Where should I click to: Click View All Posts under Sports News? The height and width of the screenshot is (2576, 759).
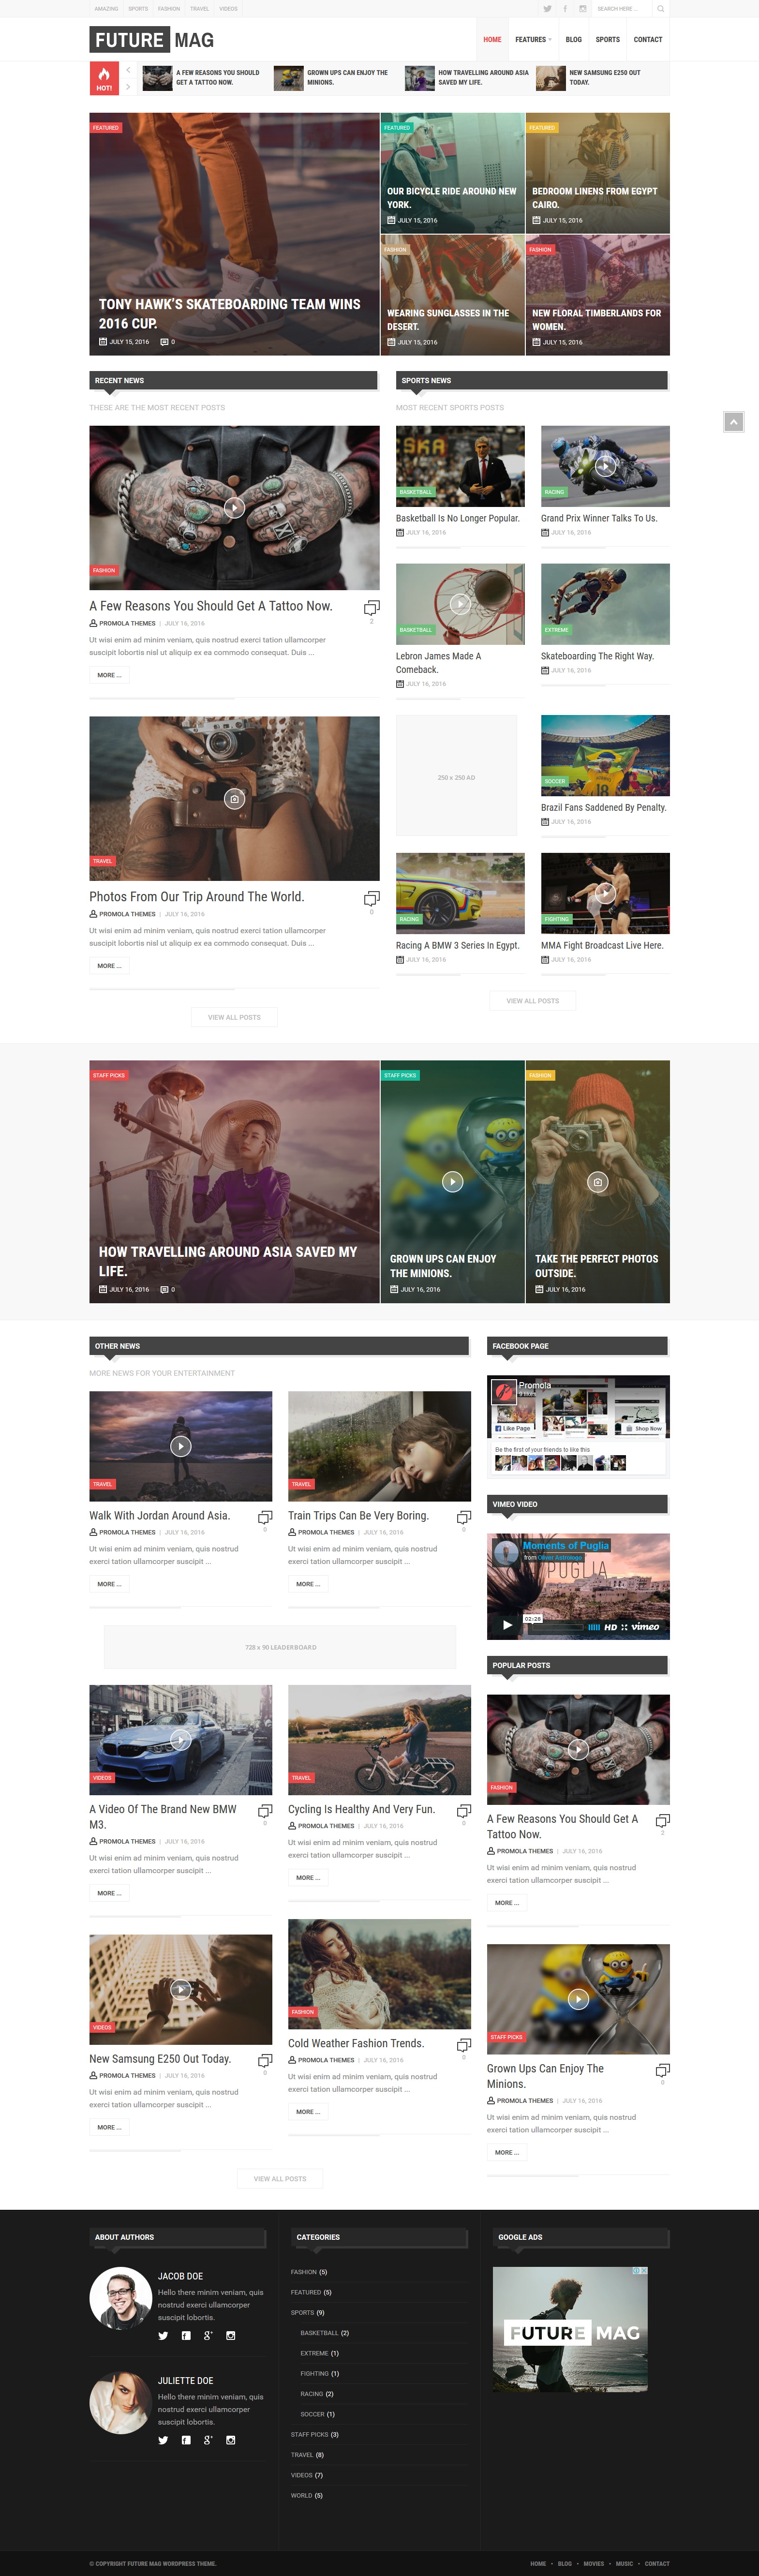(x=533, y=1000)
